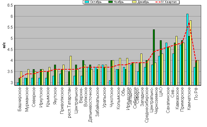Viewport: 207px width, 127px height.
Task: Click the 4.5 value on the y-axis
Action: pyautogui.click(x=10, y=50)
